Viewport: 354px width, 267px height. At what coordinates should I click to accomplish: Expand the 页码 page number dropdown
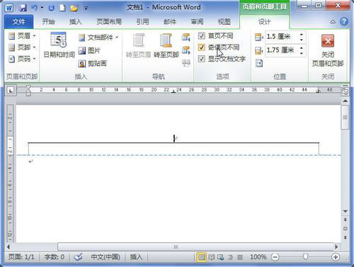(x=22, y=59)
